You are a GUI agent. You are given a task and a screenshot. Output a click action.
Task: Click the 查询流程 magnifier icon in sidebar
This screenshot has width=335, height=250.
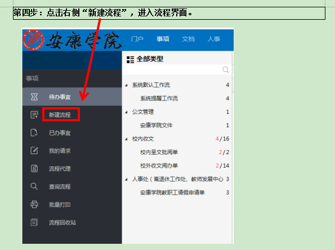(x=34, y=186)
